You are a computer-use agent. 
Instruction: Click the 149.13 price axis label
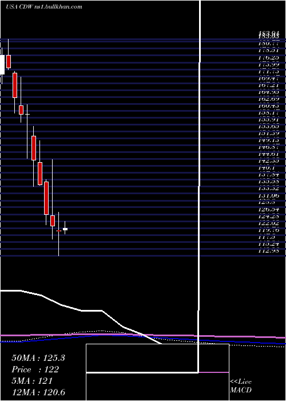click(x=268, y=140)
